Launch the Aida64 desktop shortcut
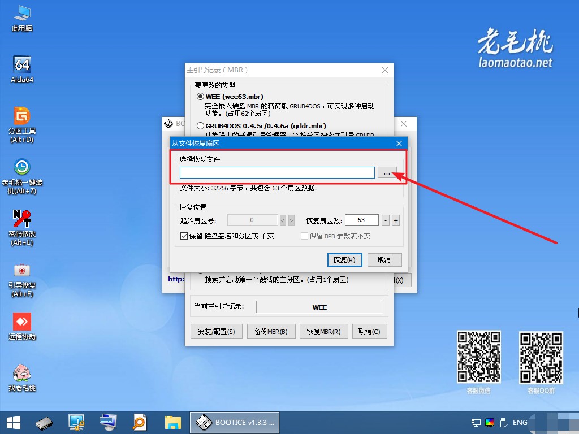The width and height of the screenshot is (579, 434). [x=22, y=70]
